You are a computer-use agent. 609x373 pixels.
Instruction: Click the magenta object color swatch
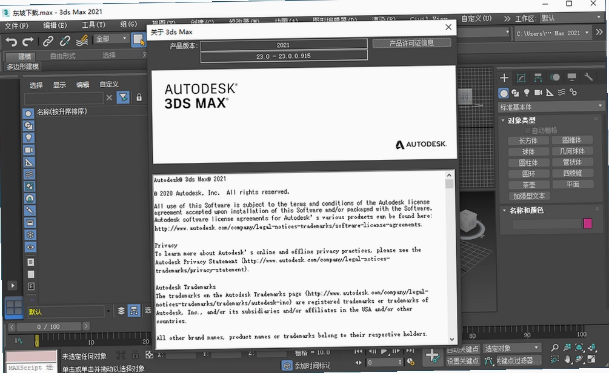tap(587, 223)
